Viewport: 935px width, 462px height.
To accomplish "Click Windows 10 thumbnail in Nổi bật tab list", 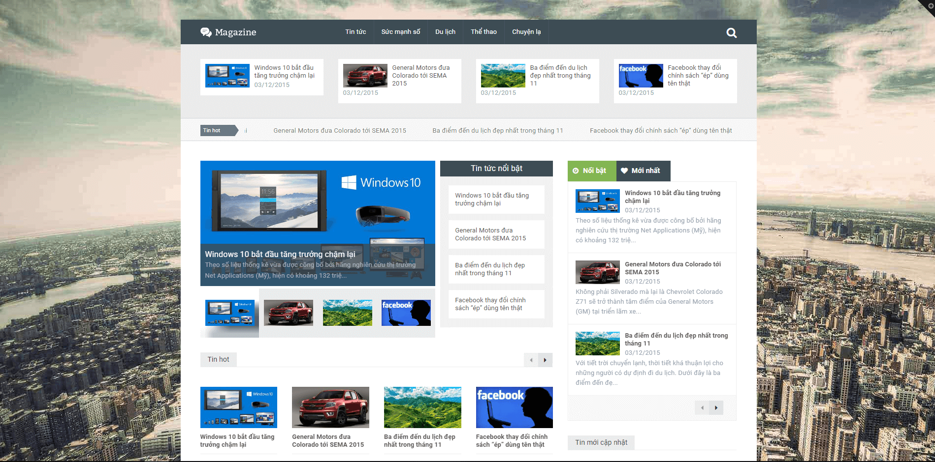I will pyautogui.click(x=598, y=201).
